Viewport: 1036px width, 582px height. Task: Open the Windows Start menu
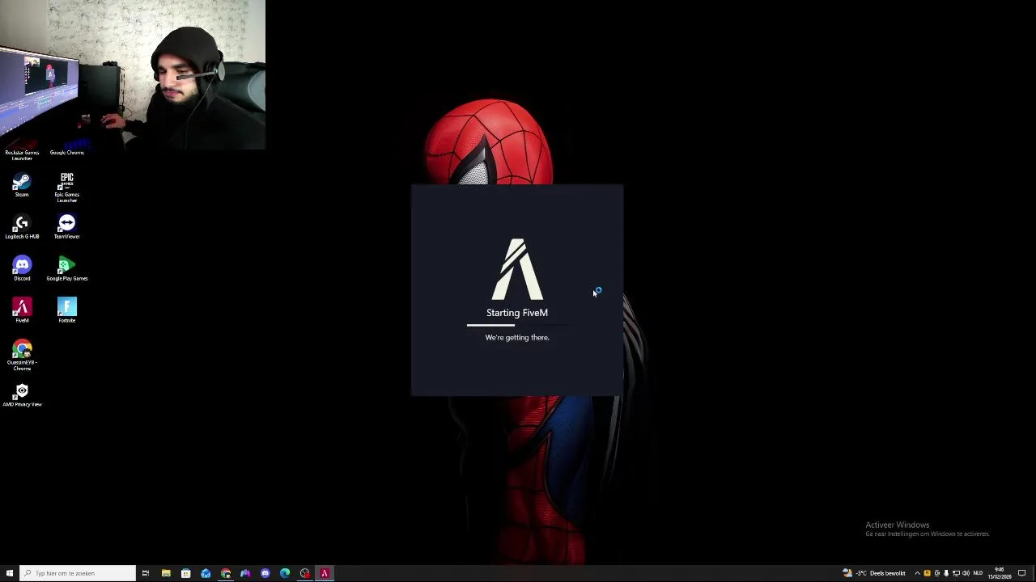tap(10, 573)
